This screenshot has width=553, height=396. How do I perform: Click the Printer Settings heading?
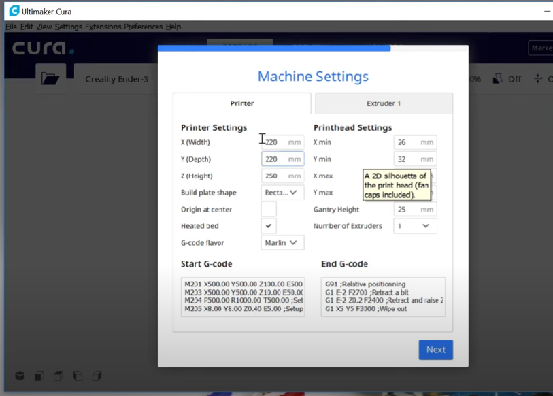pyautogui.click(x=214, y=127)
